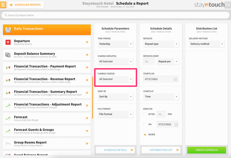Click the Ends On date field
Screen dimensions: 231x158
click(168, 124)
